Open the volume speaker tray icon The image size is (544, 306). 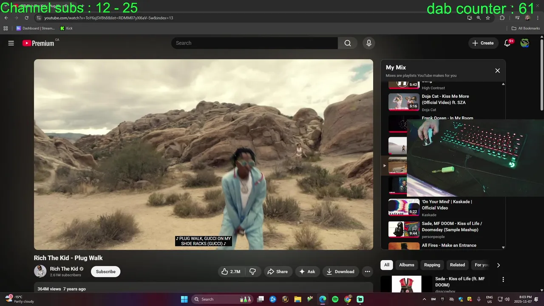507,299
